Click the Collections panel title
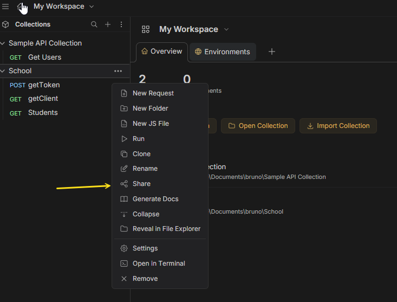This screenshot has width=397, height=302. (32, 24)
